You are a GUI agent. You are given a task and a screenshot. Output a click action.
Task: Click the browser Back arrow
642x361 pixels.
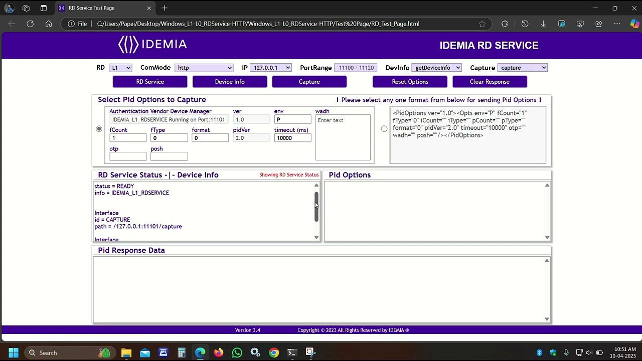(12, 24)
